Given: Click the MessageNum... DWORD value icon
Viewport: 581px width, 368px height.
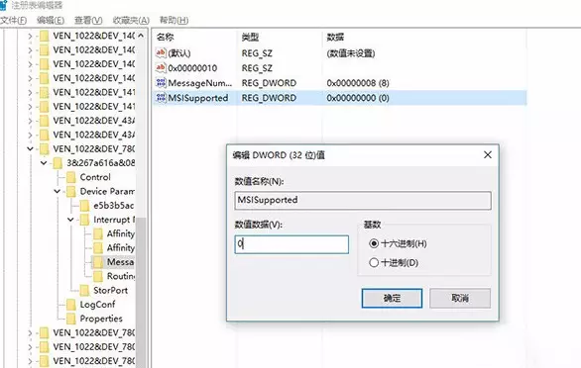Looking at the screenshot, I should [x=161, y=83].
